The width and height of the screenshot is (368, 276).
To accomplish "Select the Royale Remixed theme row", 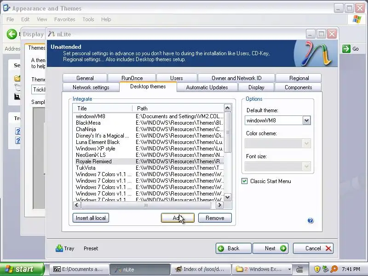I will point(149,161).
